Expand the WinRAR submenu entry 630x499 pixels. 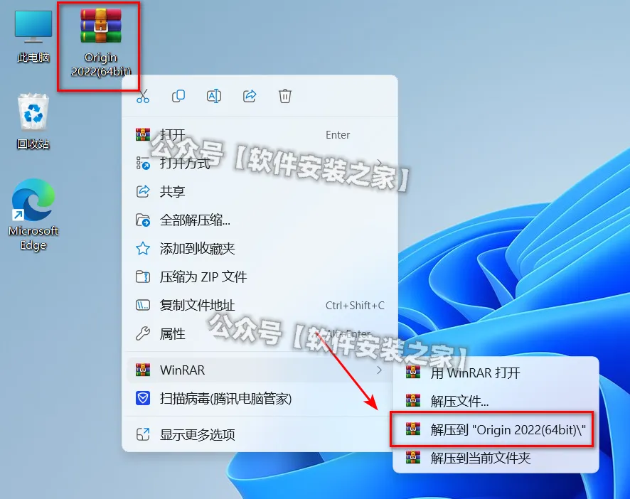click(260, 370)
